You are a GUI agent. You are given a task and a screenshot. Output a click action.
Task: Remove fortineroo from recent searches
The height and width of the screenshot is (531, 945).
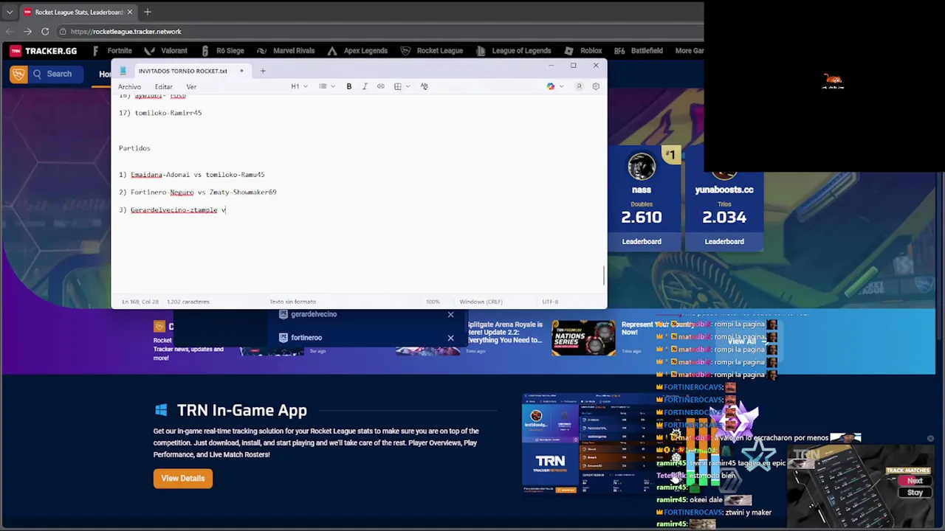click(450, 338)
